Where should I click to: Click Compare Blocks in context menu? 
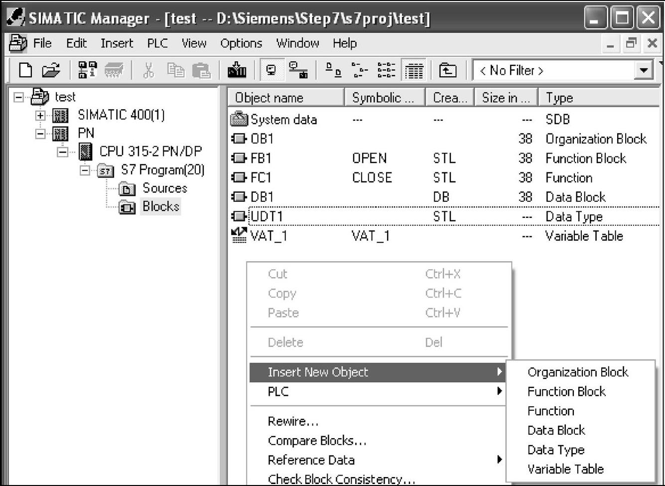click(317, 441)
